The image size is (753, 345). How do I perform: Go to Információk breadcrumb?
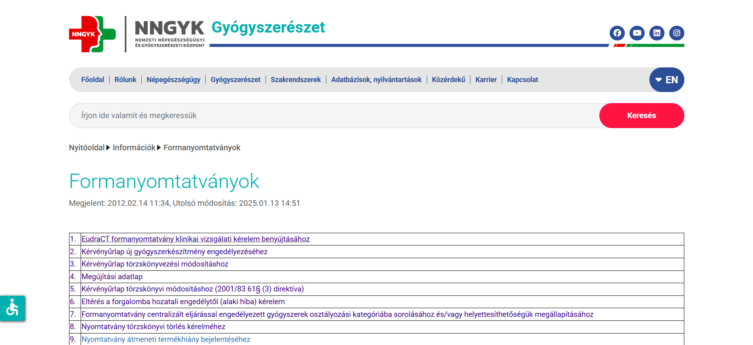pos(134,148)
